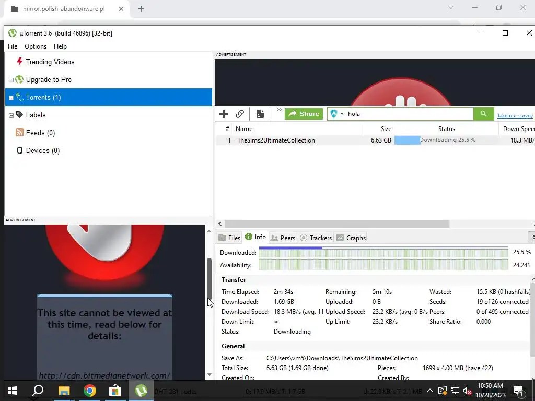Expand the Torrents (1) tree node
This screenshot has width=535, height=401.
click(11, 98)
